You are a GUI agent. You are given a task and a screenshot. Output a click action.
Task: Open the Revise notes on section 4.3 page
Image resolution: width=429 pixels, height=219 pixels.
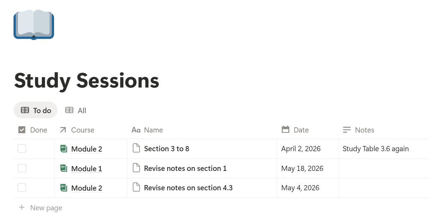coord(188,188)
